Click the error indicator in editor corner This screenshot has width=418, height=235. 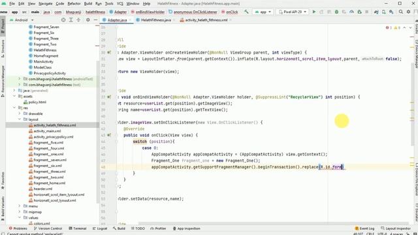389,27
